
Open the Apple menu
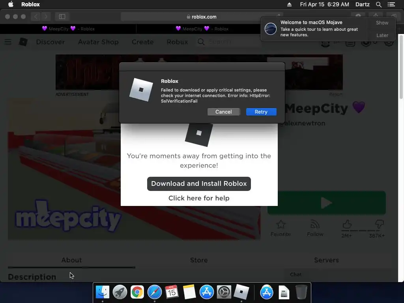pos(11,4)
